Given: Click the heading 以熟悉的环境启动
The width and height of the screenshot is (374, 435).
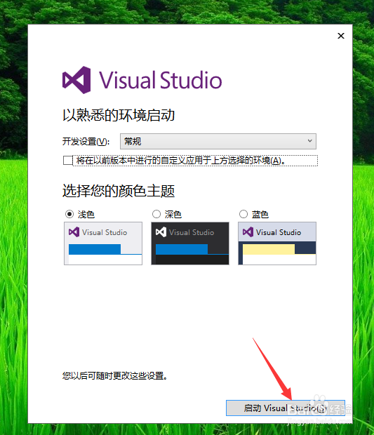Looking at the screenshot, I should [x=119, y=115].
